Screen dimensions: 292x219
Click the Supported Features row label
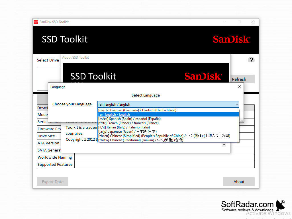coord(55,164)
